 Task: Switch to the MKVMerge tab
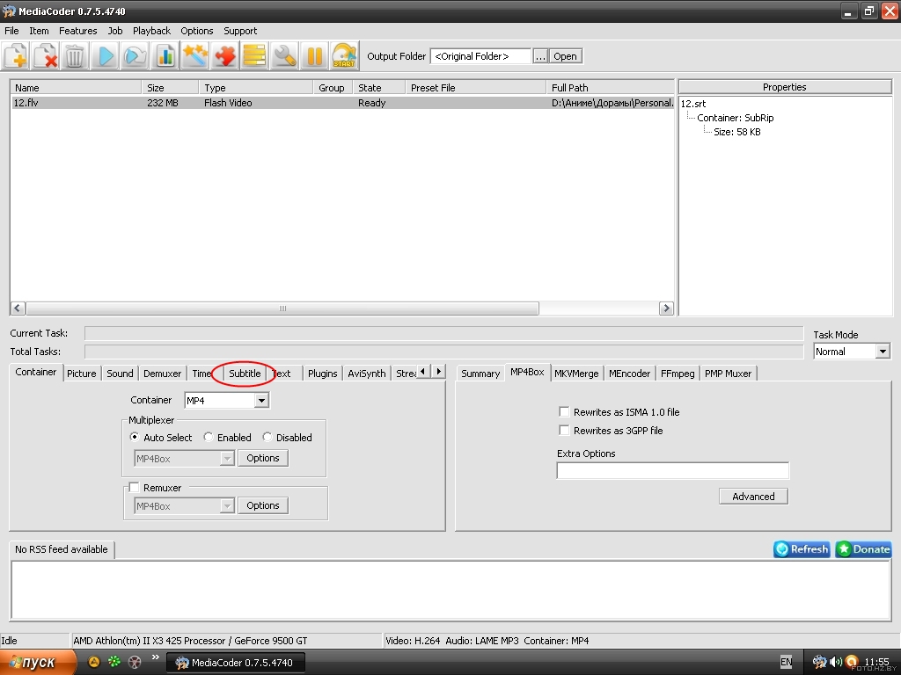coord(576,373)
